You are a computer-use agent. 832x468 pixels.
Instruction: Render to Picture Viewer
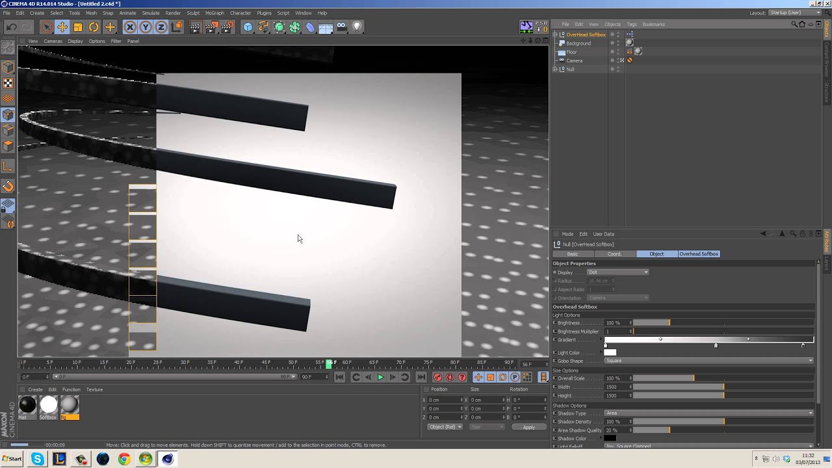tap(212, 27)
